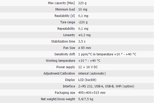Click the Working temperature label

coord(61,61)
